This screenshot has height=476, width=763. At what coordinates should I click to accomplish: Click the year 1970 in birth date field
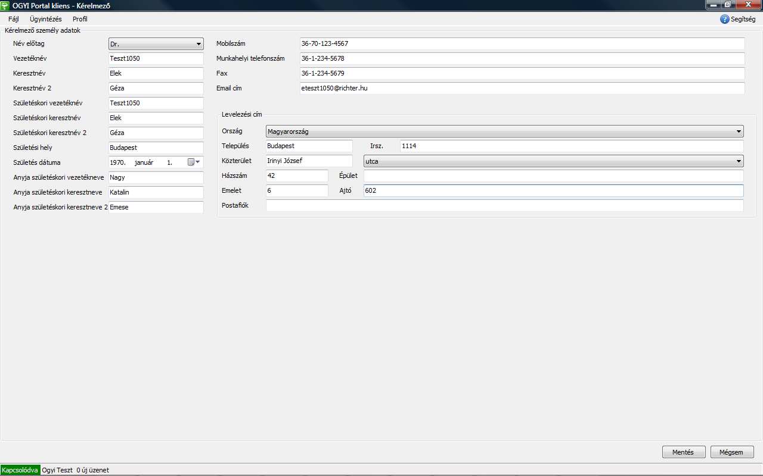[117, 162]
